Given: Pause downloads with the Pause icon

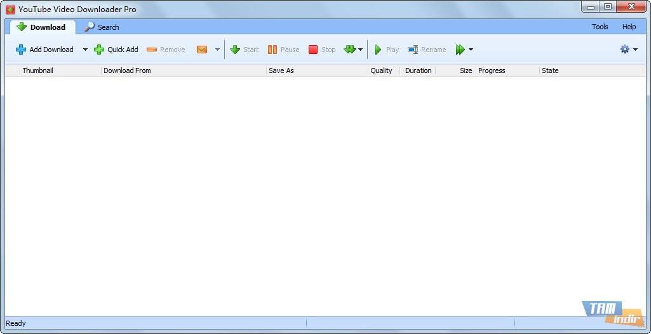Looking at the screenshot, I should click(x=272, y=50).
